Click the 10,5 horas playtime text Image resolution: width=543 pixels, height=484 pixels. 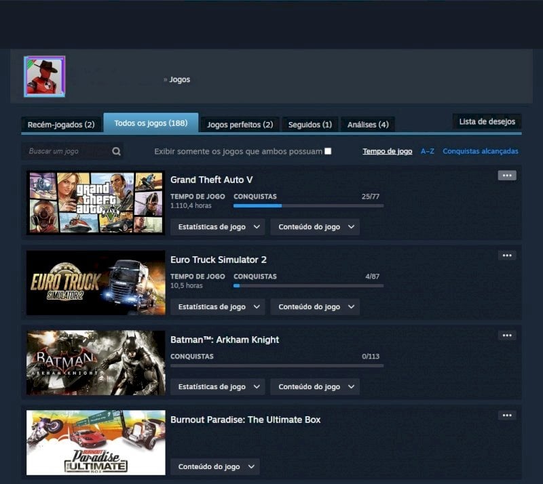pos(186,285)
